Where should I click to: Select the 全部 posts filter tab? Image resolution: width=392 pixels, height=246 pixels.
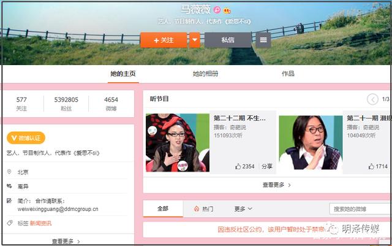(163, 209)
